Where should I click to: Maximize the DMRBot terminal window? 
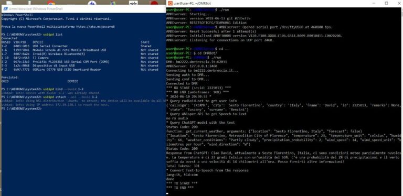pos(386,3)
